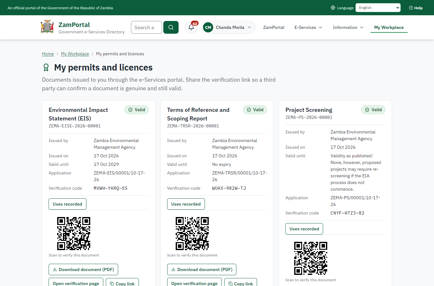This screenshot has width=434, height=286.
Task: Click verification code WUKX-982W-TJ
Action: [x=229, y=188]
